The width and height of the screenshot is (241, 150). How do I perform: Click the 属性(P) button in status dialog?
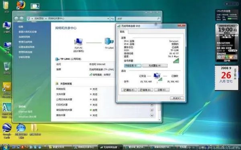click(129, 90)
